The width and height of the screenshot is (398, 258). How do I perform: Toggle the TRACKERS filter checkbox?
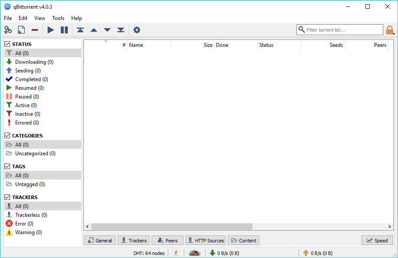(x=7, y=197)
